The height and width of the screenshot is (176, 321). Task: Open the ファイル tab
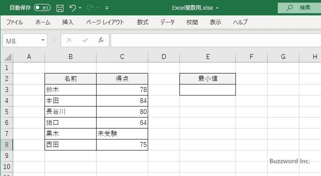pos(15,22)
